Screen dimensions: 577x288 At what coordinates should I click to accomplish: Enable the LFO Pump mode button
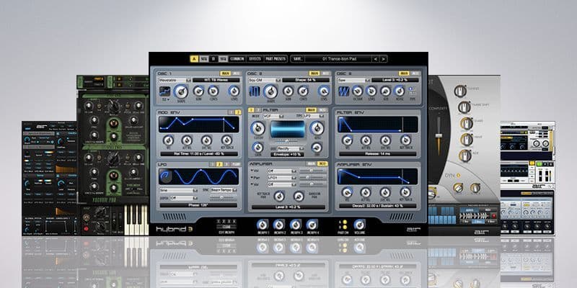[x=237, y=164]
